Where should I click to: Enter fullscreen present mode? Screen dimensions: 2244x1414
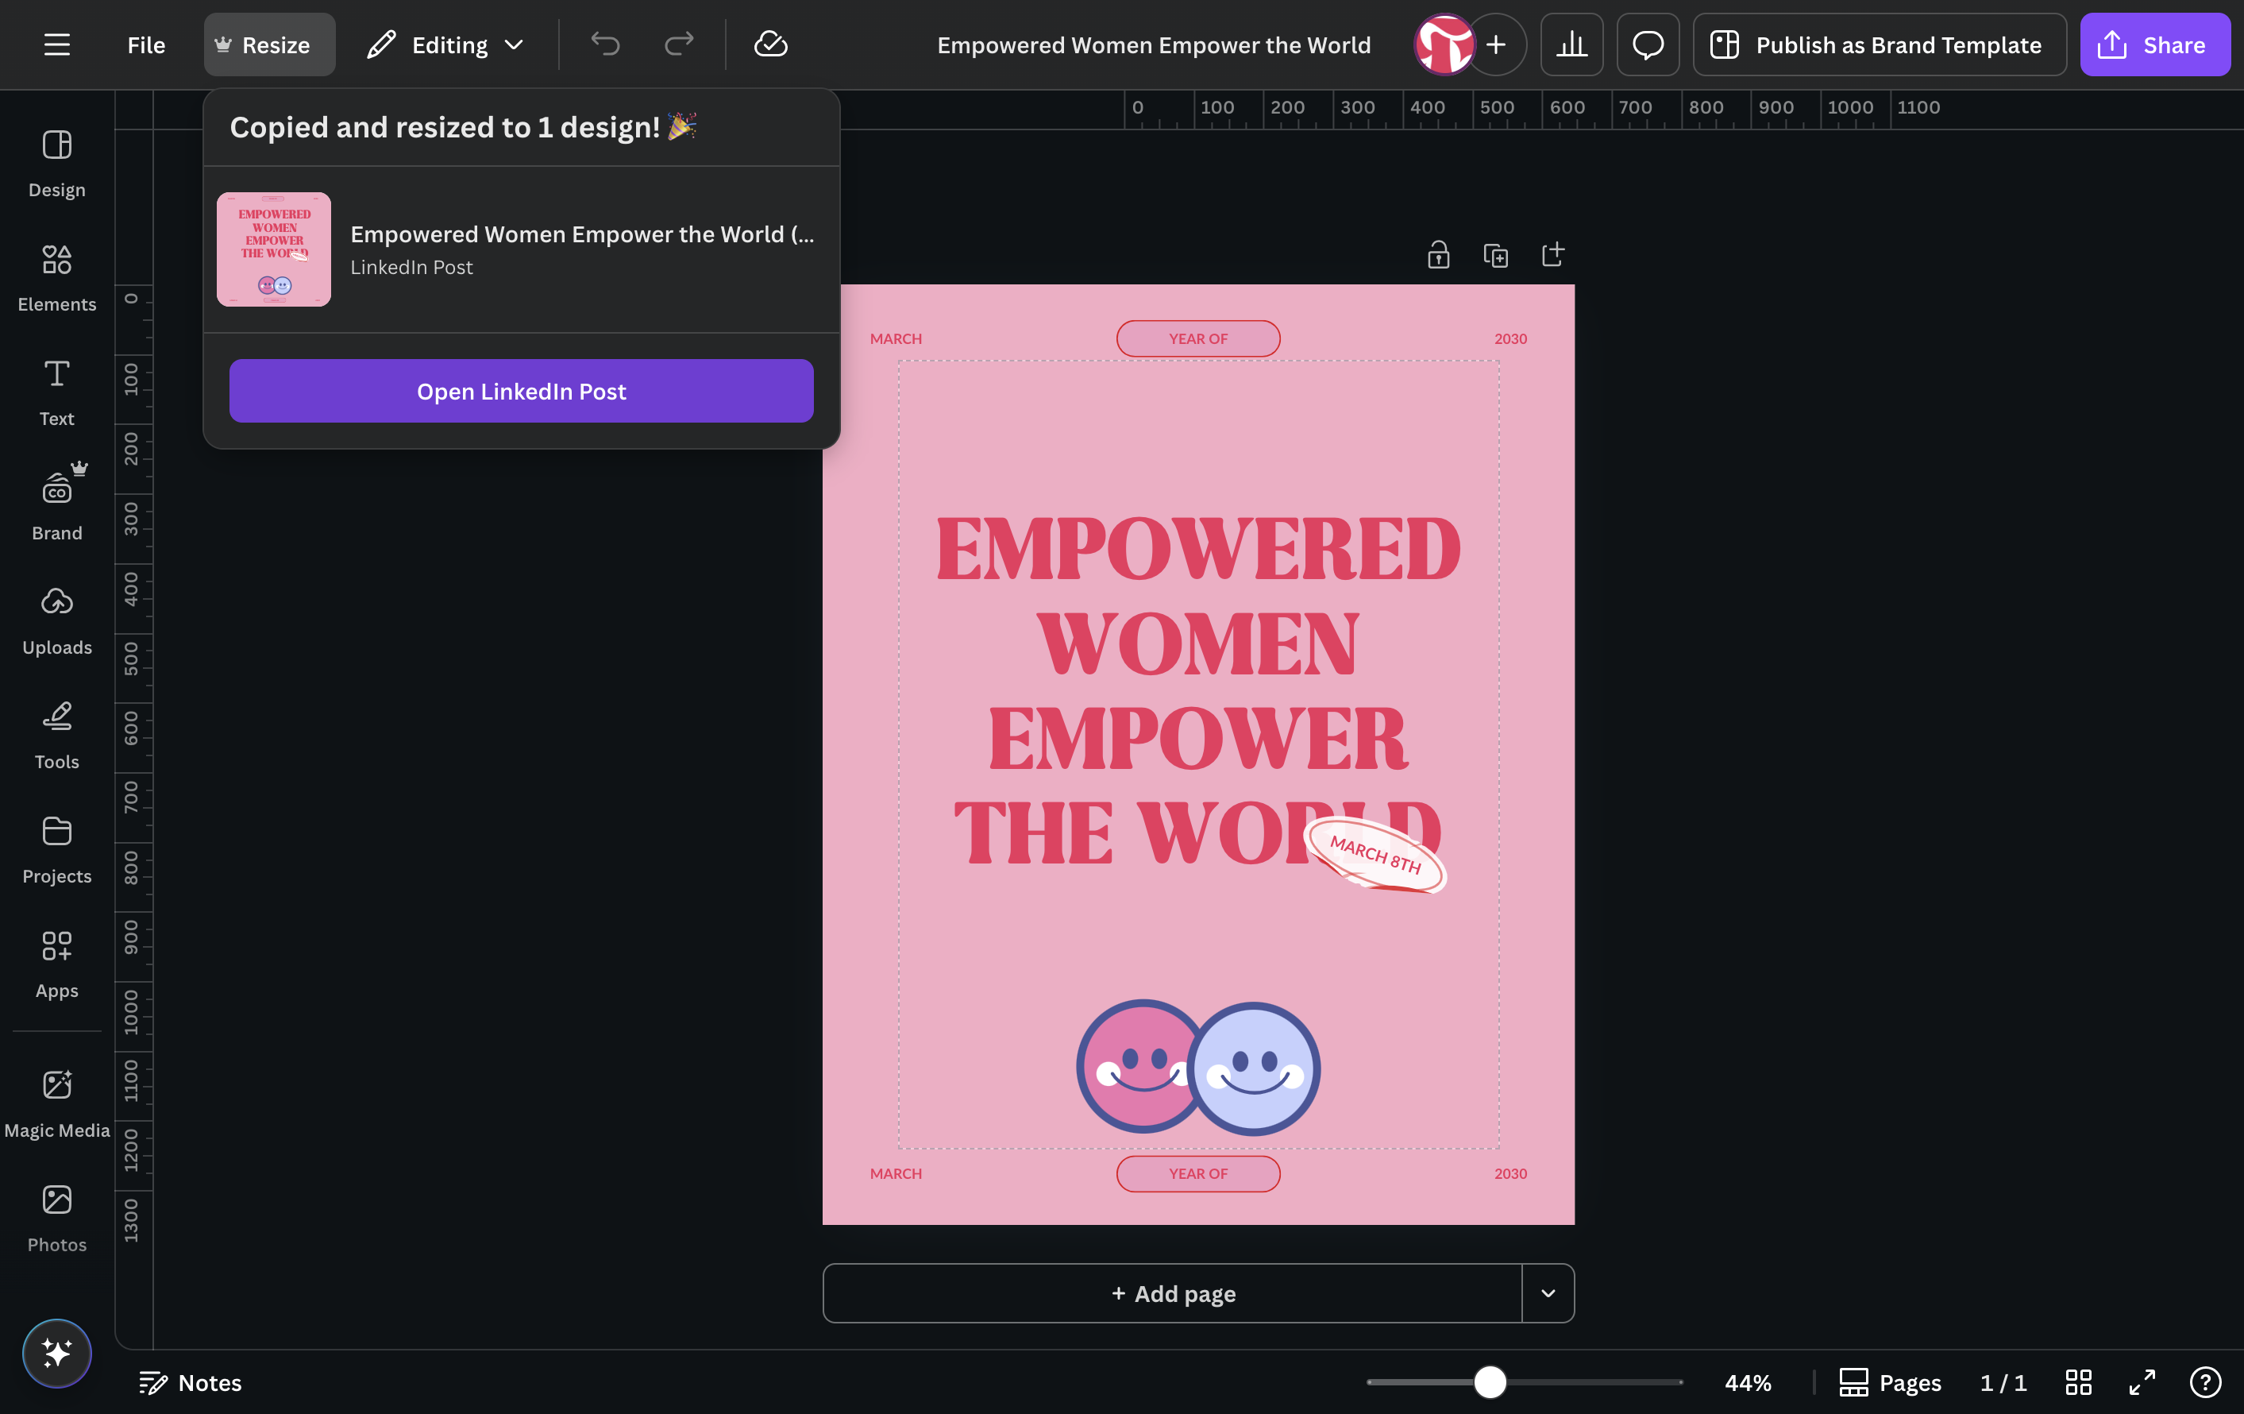pyautogui.click(x=2142, y=1382)
